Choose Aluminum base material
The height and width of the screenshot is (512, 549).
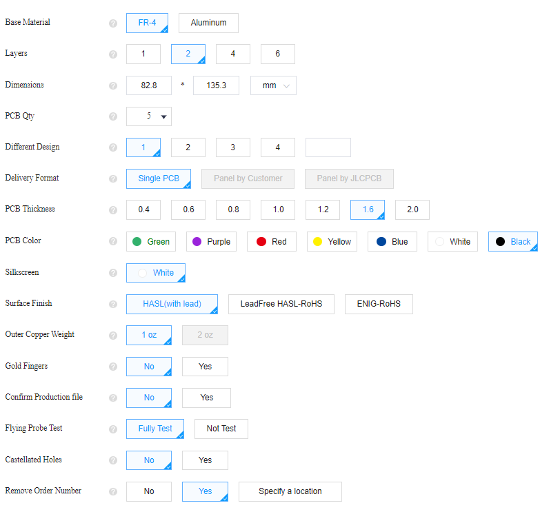click(208, 23)
